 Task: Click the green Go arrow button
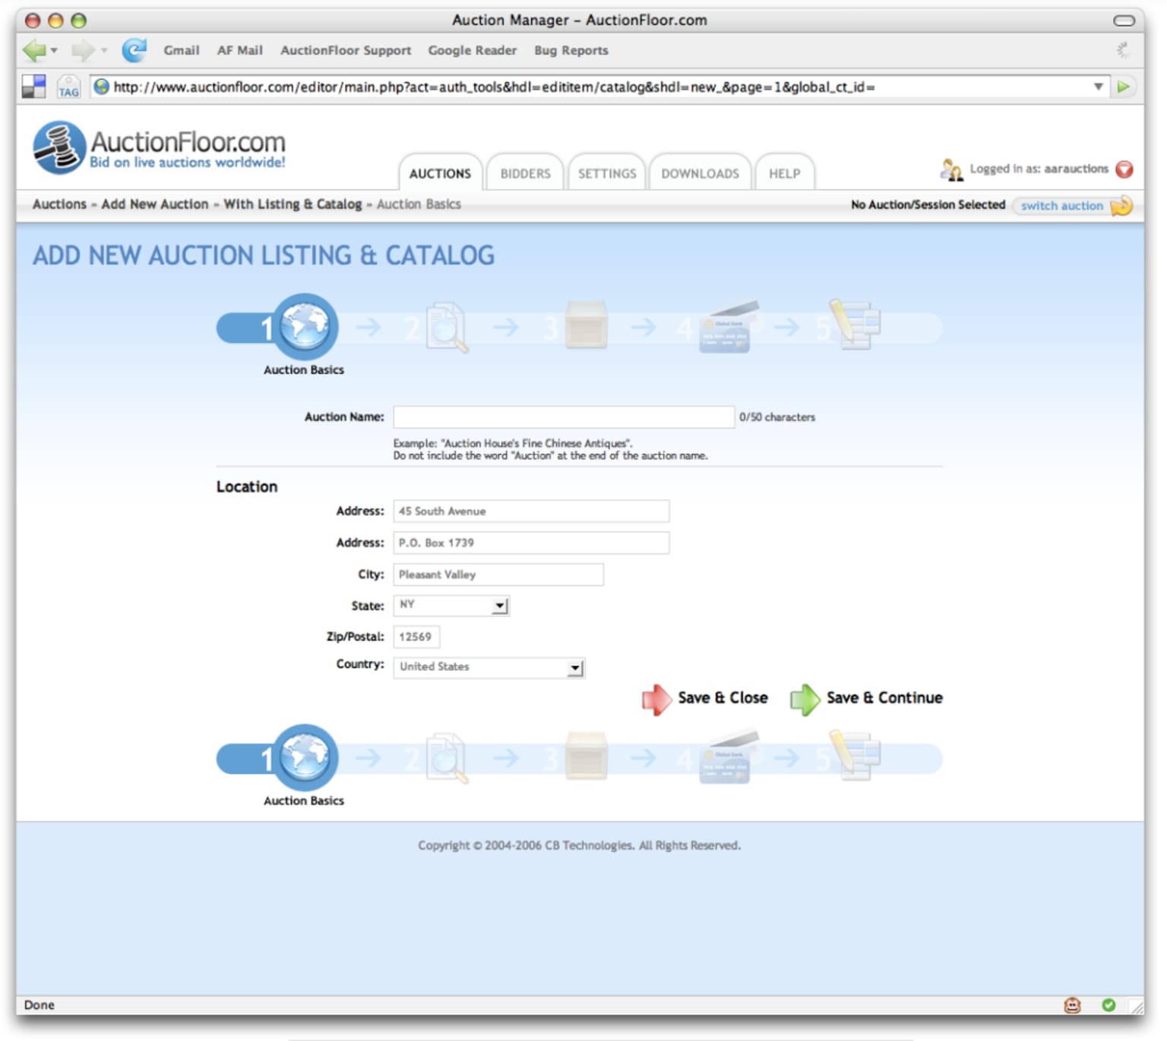coord(1123,87)
